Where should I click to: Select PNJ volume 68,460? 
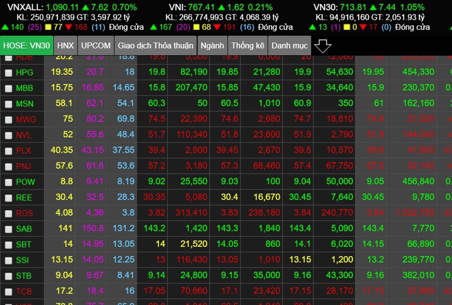click(267, 165)
